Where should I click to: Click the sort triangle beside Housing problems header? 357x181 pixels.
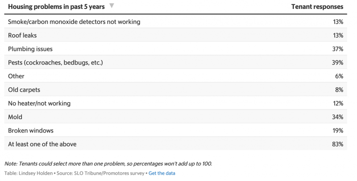(112, 6)
